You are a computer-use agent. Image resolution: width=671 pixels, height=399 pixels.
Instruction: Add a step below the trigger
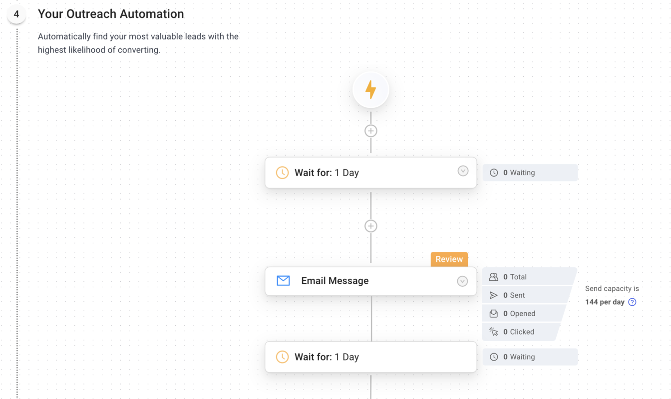pos(370,130)
